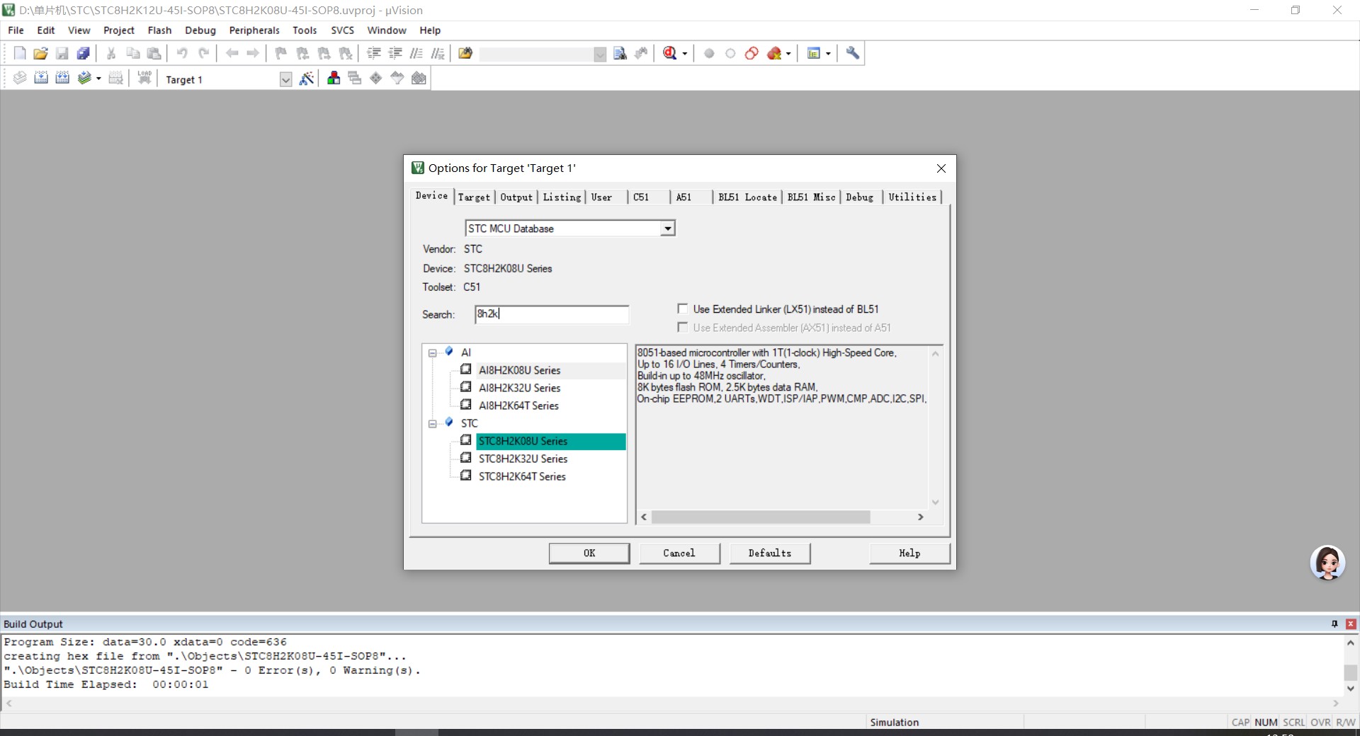1360x736 pixels.
Task: Close the Build Output panel
Action: pyautogui.click(x=1351, y=624)
